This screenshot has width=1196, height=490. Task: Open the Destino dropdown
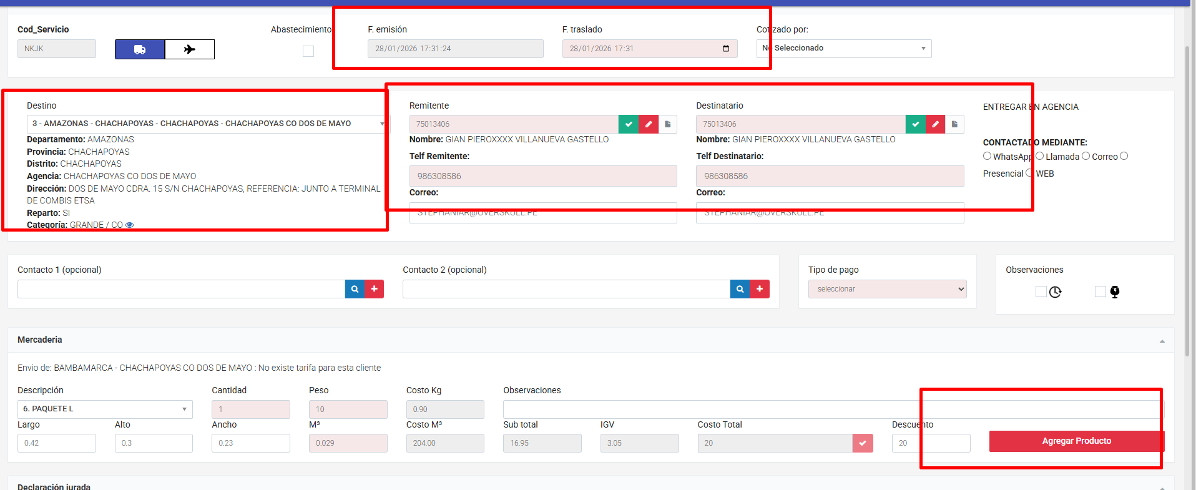point(206,124)
